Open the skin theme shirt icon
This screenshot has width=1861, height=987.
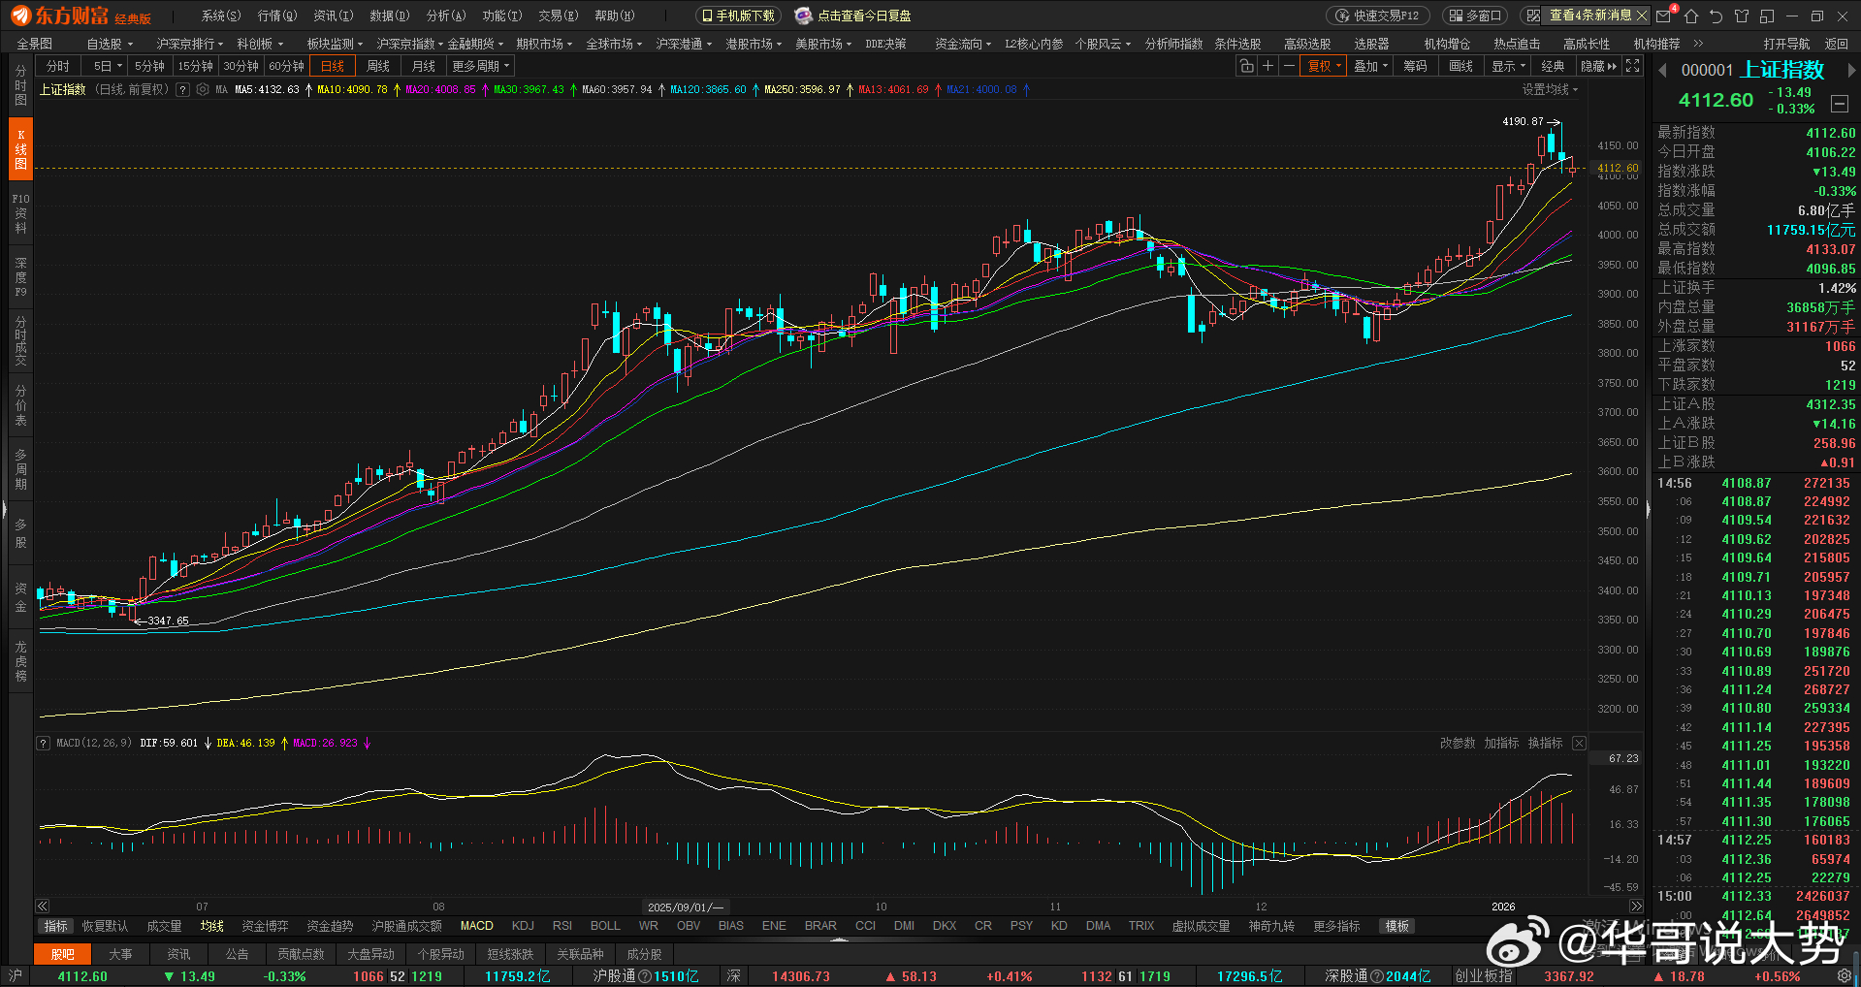point(1742,16)
